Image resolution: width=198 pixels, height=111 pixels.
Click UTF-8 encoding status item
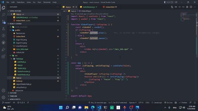[141, 103]
